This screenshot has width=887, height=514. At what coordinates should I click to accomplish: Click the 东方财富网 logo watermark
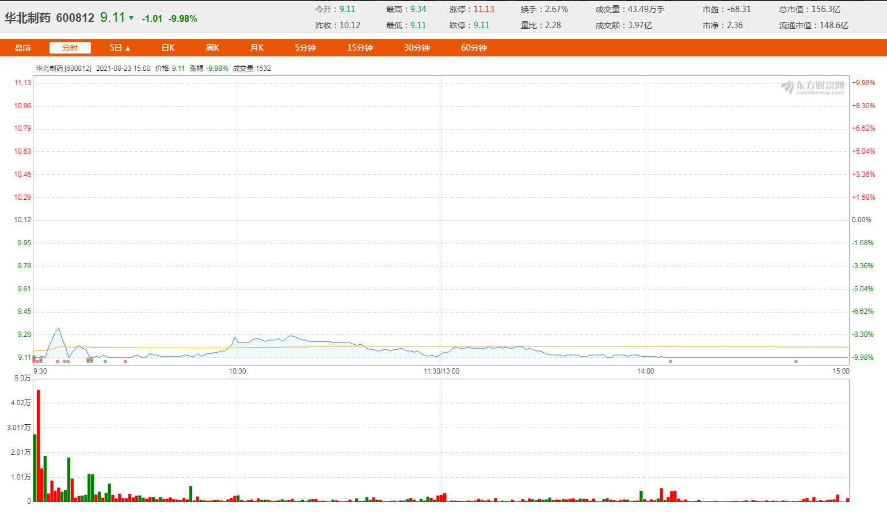[x=812, y=87]
